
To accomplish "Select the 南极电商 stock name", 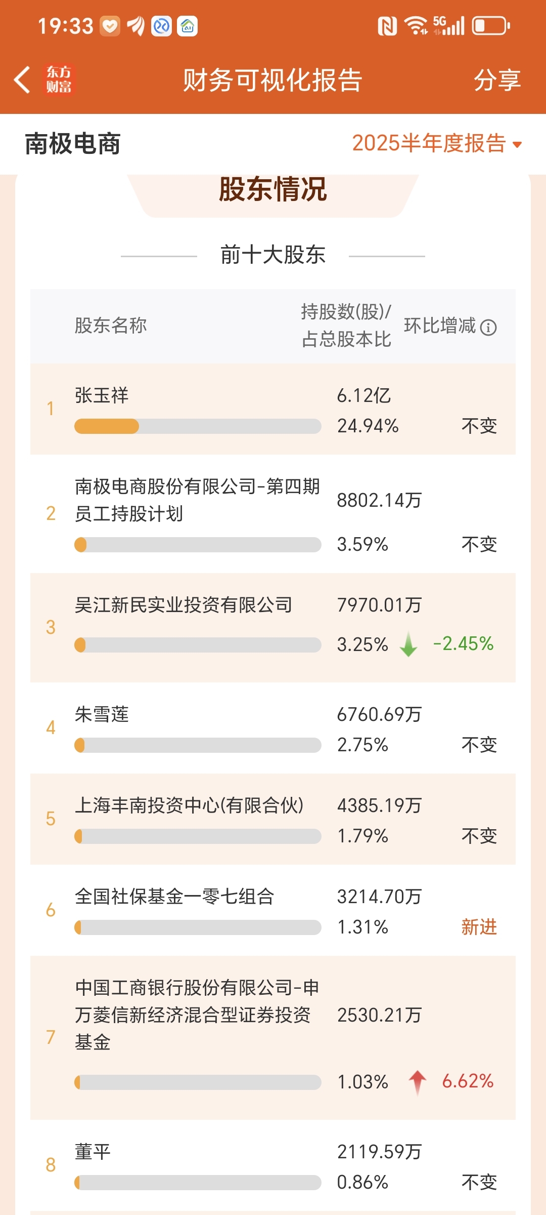I will click(73, 144).
